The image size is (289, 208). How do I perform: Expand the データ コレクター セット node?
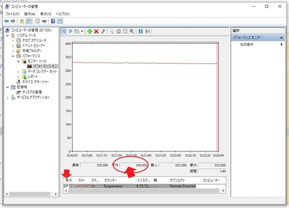point(18,72)
